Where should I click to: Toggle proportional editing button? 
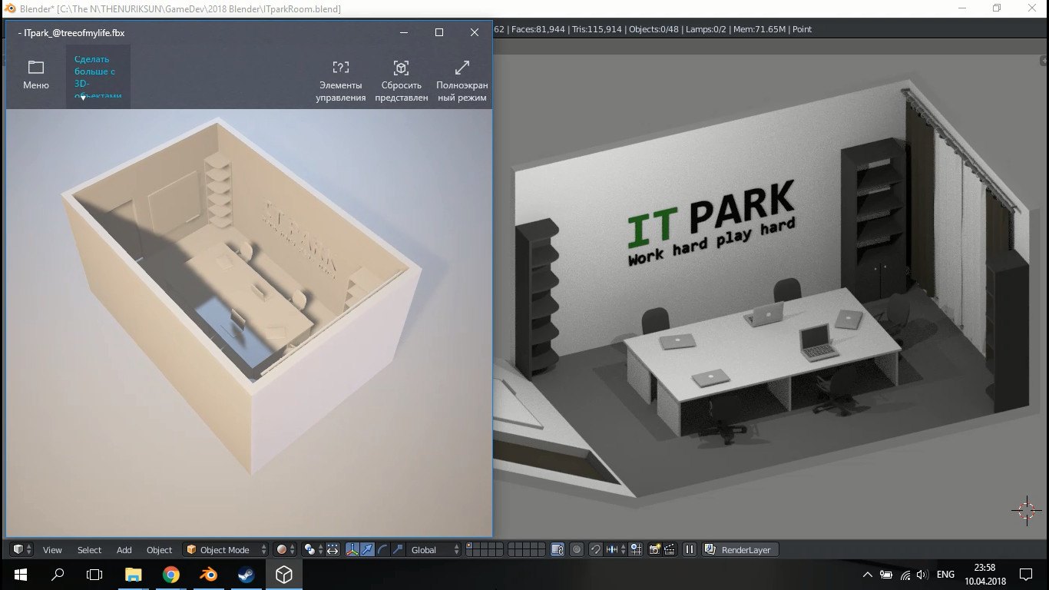coord(577,549)
